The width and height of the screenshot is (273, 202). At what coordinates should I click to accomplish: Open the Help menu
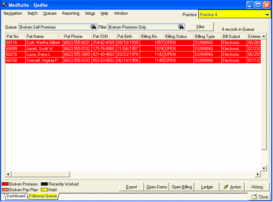104,13
